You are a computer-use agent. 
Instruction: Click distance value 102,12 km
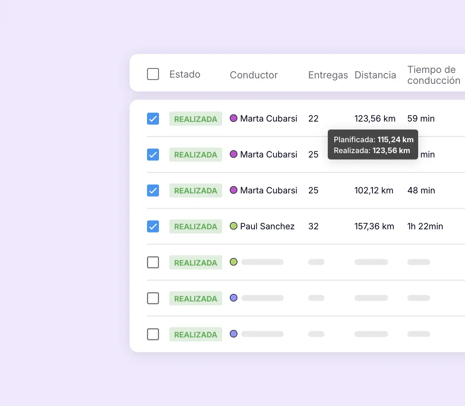click(x=374, y=190)
